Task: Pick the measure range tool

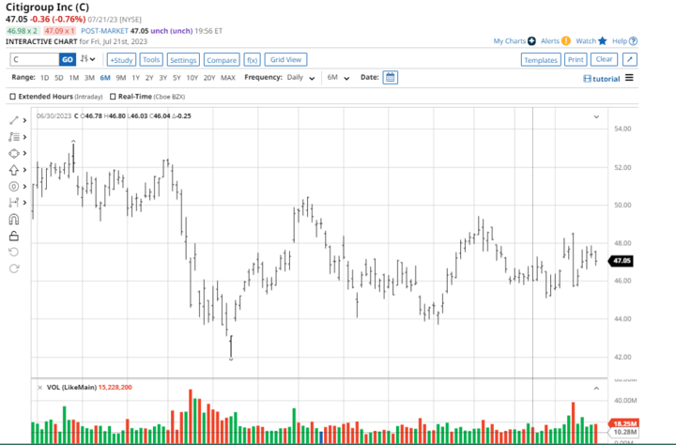Action: [14, 203]
